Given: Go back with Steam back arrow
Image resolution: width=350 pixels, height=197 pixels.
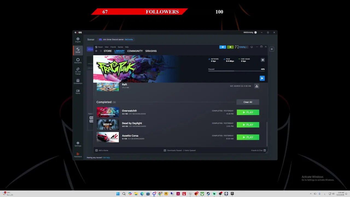Looking at the screenshot, I should pos(96,51).
